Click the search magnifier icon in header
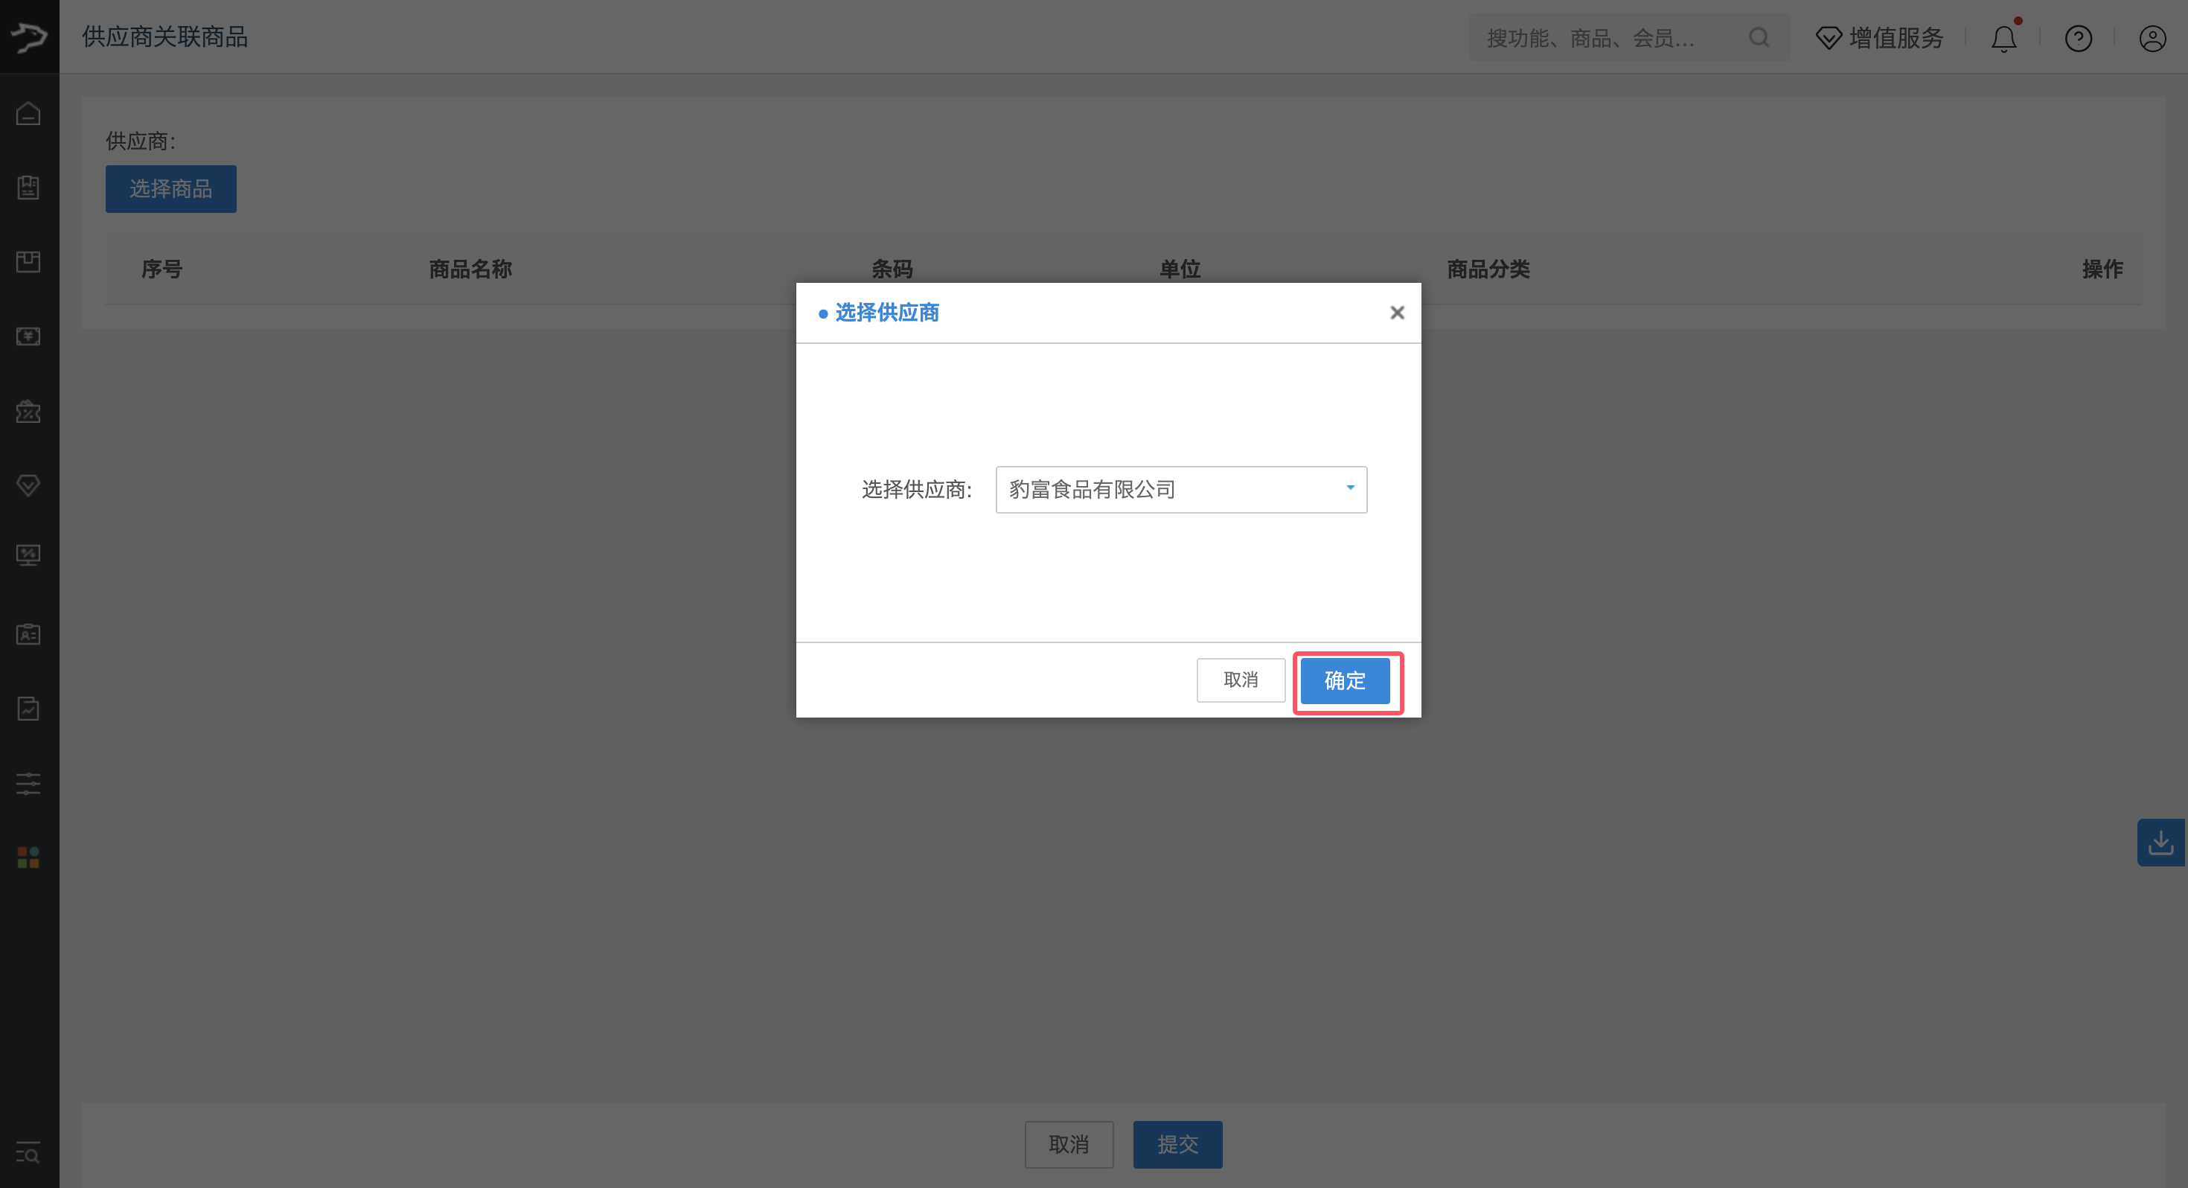 tap(1759, 37)
